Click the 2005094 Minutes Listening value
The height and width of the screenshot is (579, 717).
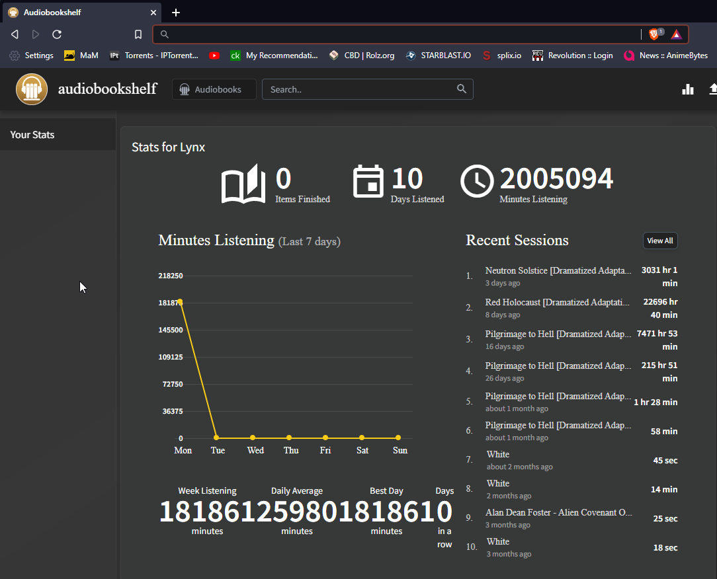pos(556,178)
